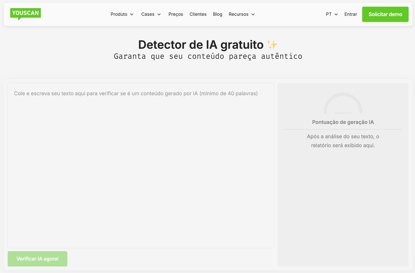415x273 pixels.
Task: Click the sparkles icon beside the heading
Action: pyautogui.click(x=272, y=44)
